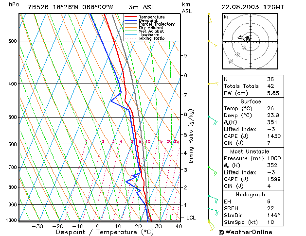
Task: Click the 'StmDir' value 146°
Action: (273, 215)
